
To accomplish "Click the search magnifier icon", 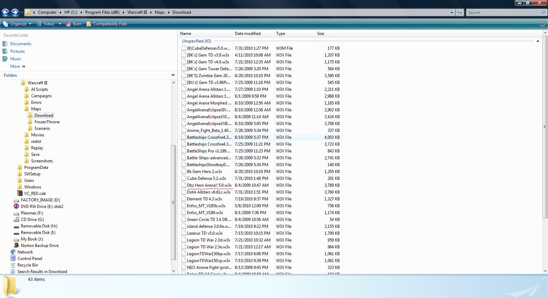I will pyautogui.click(x=543, y=12).
